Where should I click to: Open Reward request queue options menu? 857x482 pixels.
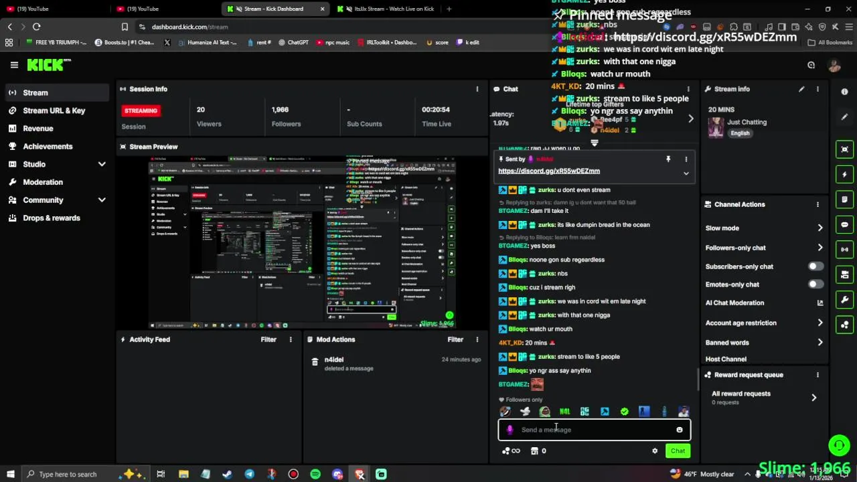point(817,375)
